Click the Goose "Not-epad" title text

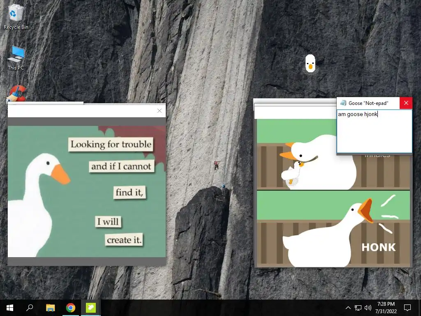point(368,103)
